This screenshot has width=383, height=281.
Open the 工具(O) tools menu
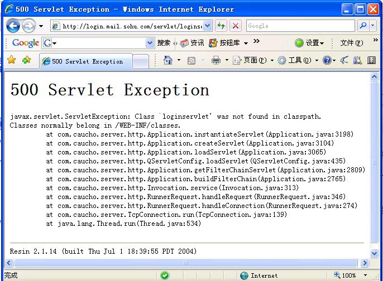click(x=298, y=60)
